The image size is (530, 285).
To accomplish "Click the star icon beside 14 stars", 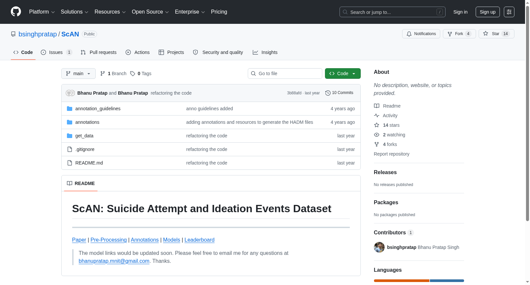I will coord(377,125).
